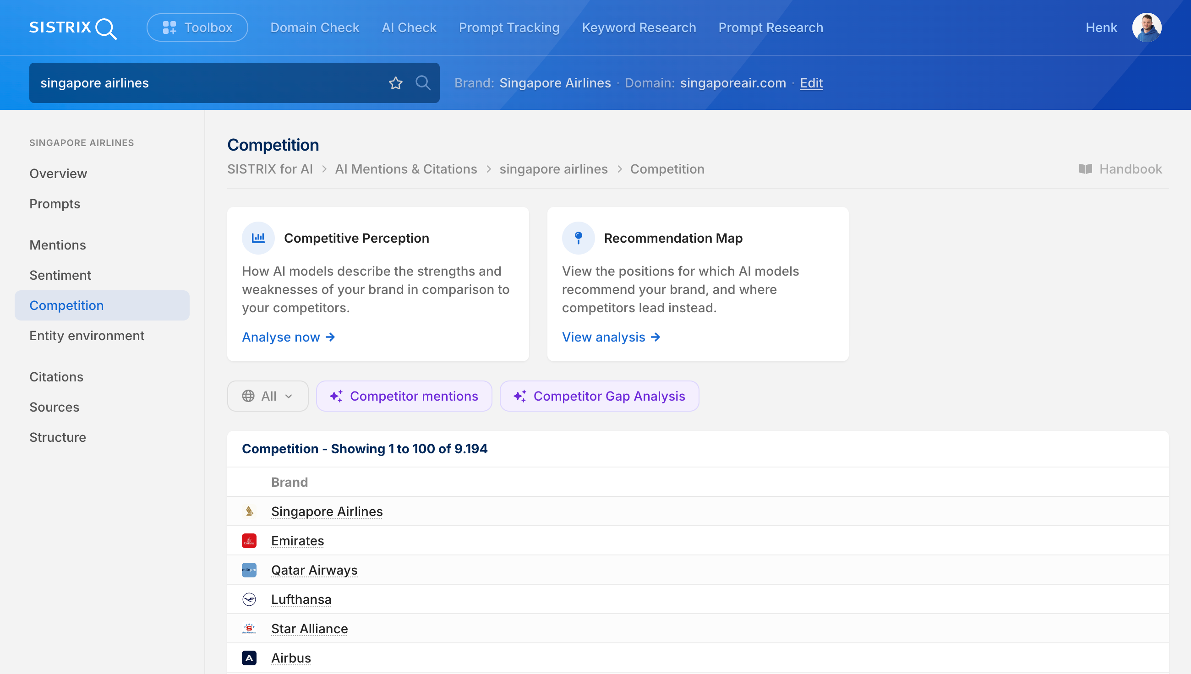Click the Competitor Gap Analysis button
This screenshot has height=674, width=1191.
coord(599,396)
